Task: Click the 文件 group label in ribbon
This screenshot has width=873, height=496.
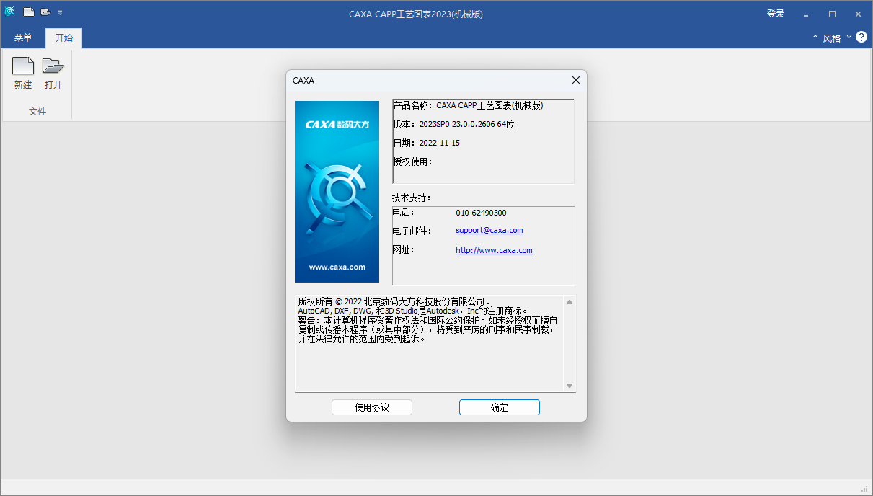Action: point(37,112)
